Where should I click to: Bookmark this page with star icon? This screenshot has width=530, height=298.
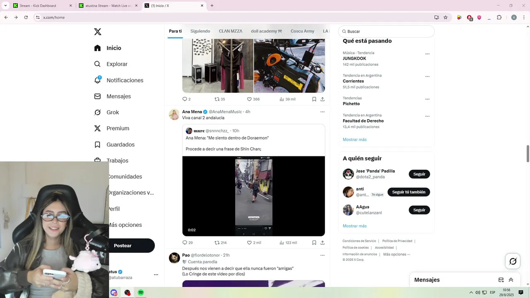tap(446, 17)
